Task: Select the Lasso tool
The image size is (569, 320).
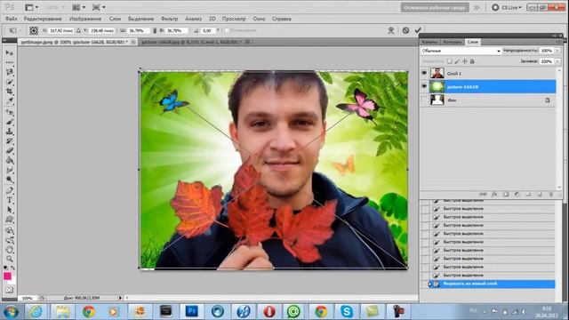Action: (x=10, y=72)
